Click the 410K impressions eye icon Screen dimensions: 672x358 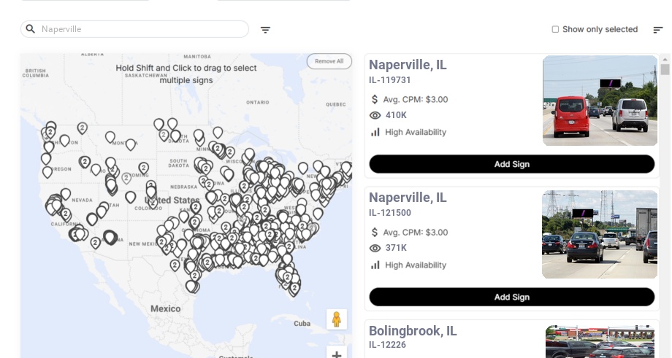[x=375, y=115]
